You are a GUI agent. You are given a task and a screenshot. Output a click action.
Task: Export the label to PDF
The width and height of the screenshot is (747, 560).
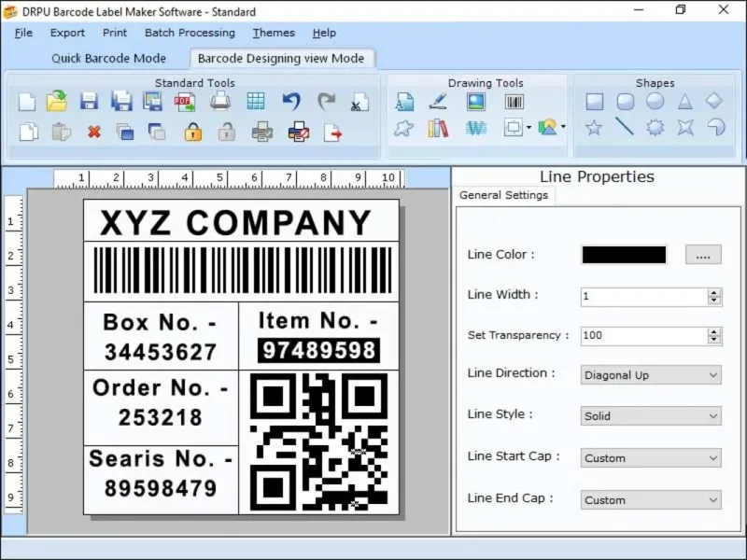[185, 102]
